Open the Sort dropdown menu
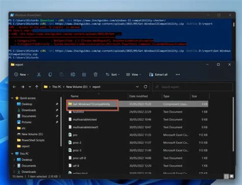242x185 pixels. [113, 75]
